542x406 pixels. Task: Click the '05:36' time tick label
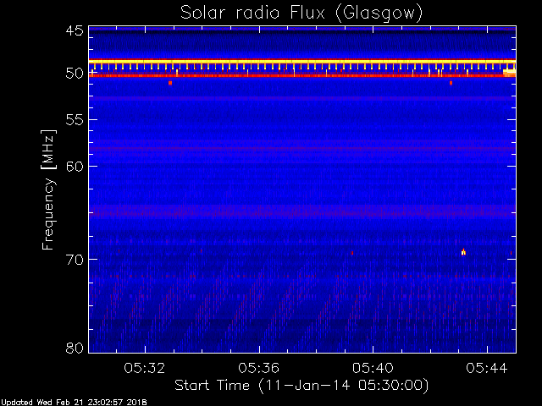259,368
